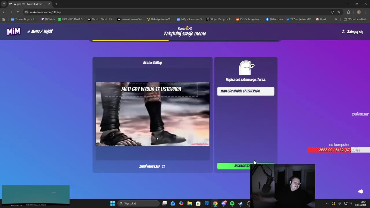View site information icon in address bar
370x208 pixels.
pos(26,12)
